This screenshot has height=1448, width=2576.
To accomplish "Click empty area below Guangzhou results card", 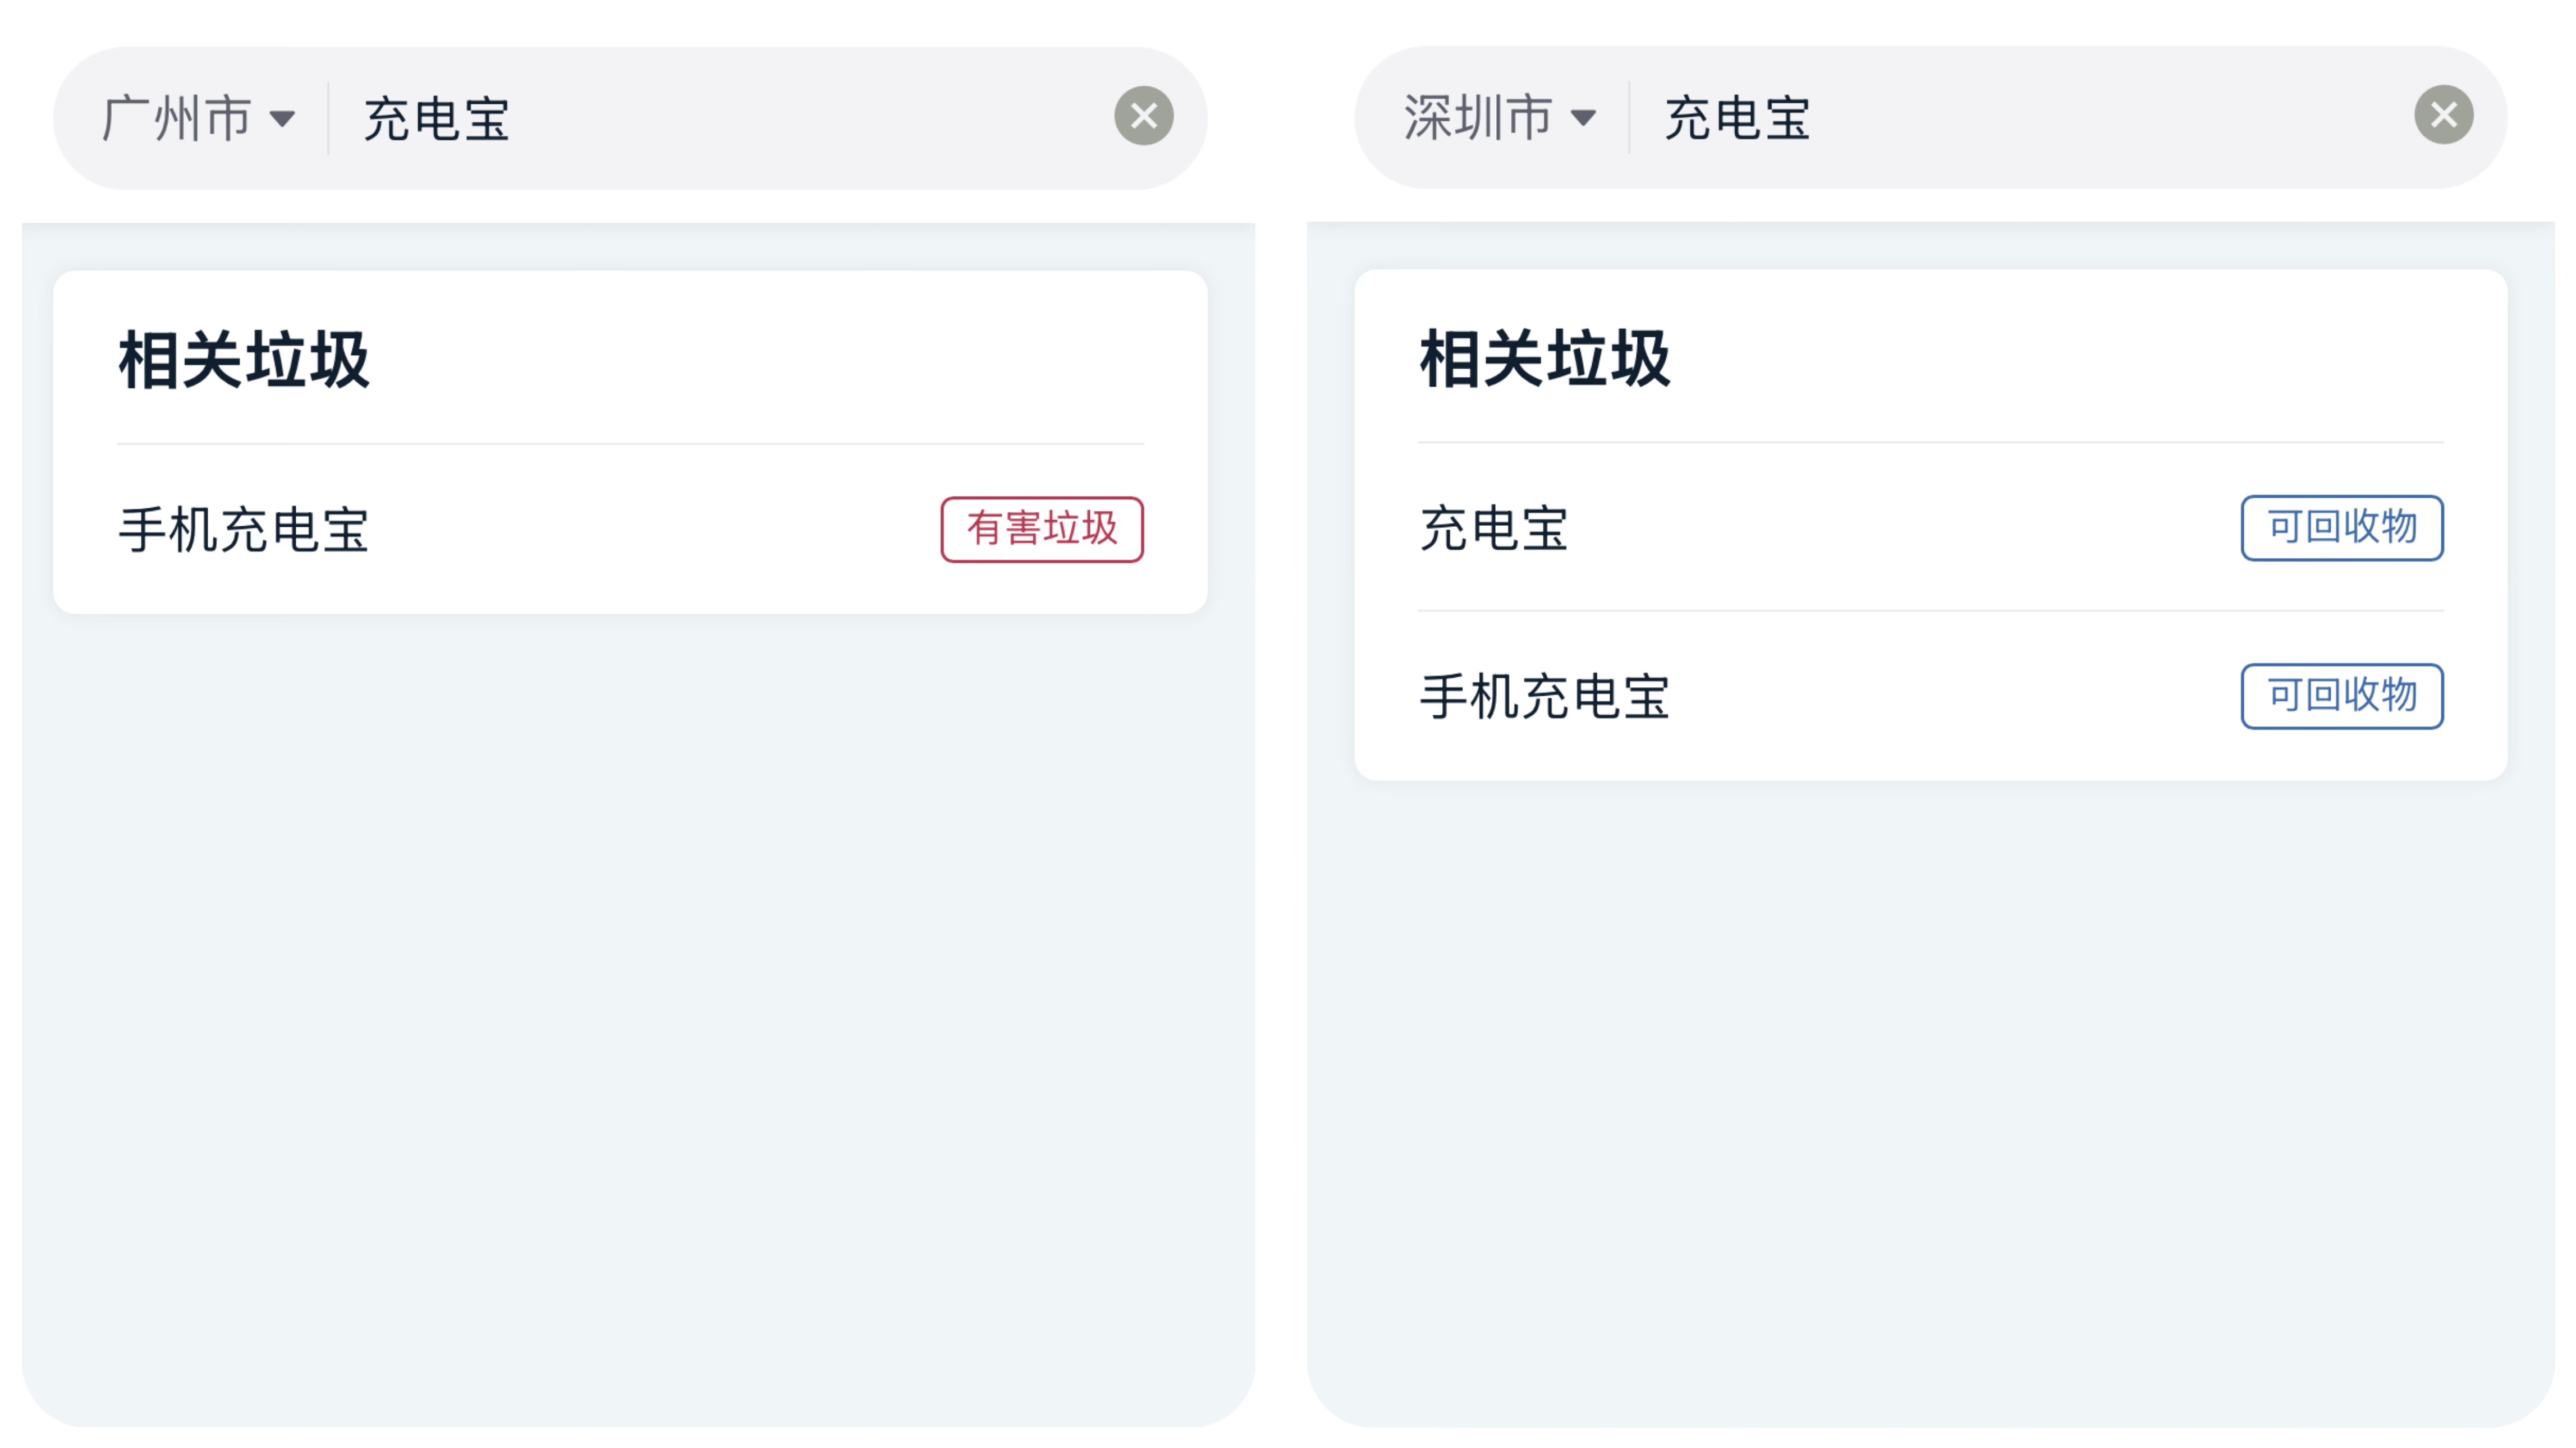I will [x=638, y=999].
